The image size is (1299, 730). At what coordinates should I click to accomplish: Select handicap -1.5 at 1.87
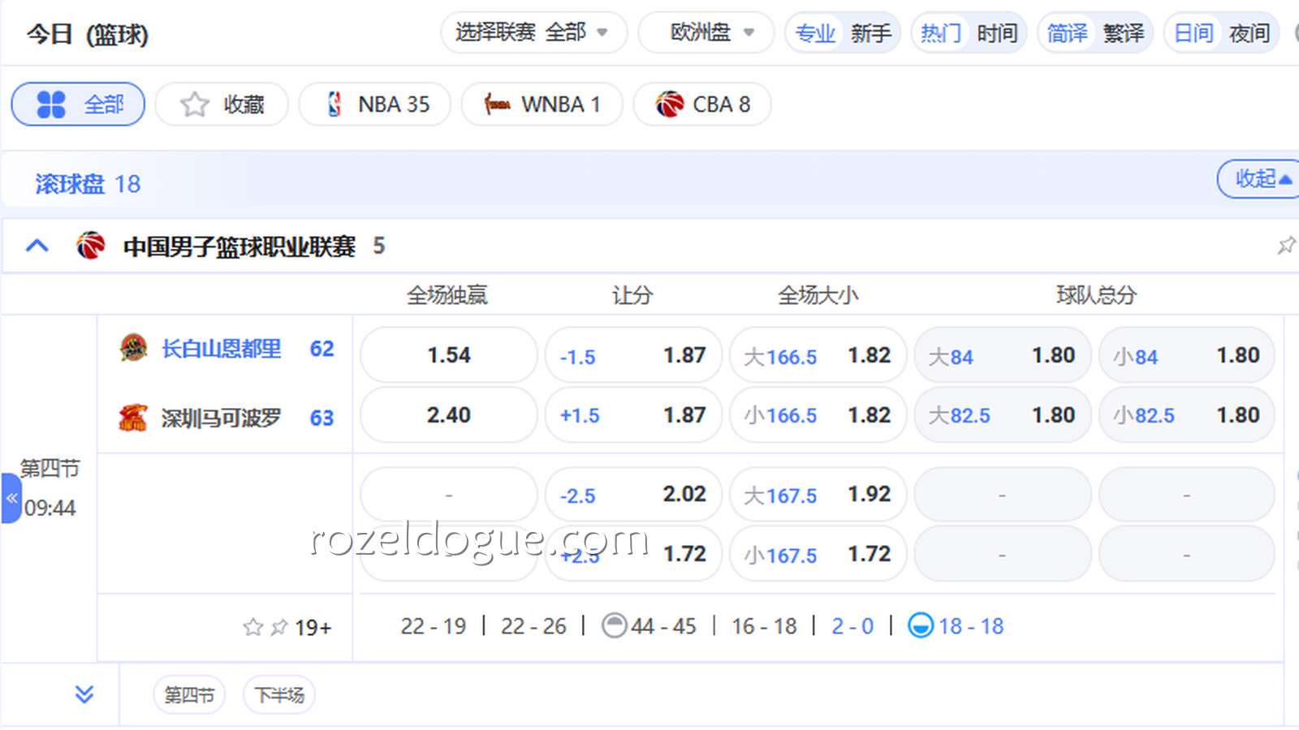click(x=633, y=354)
